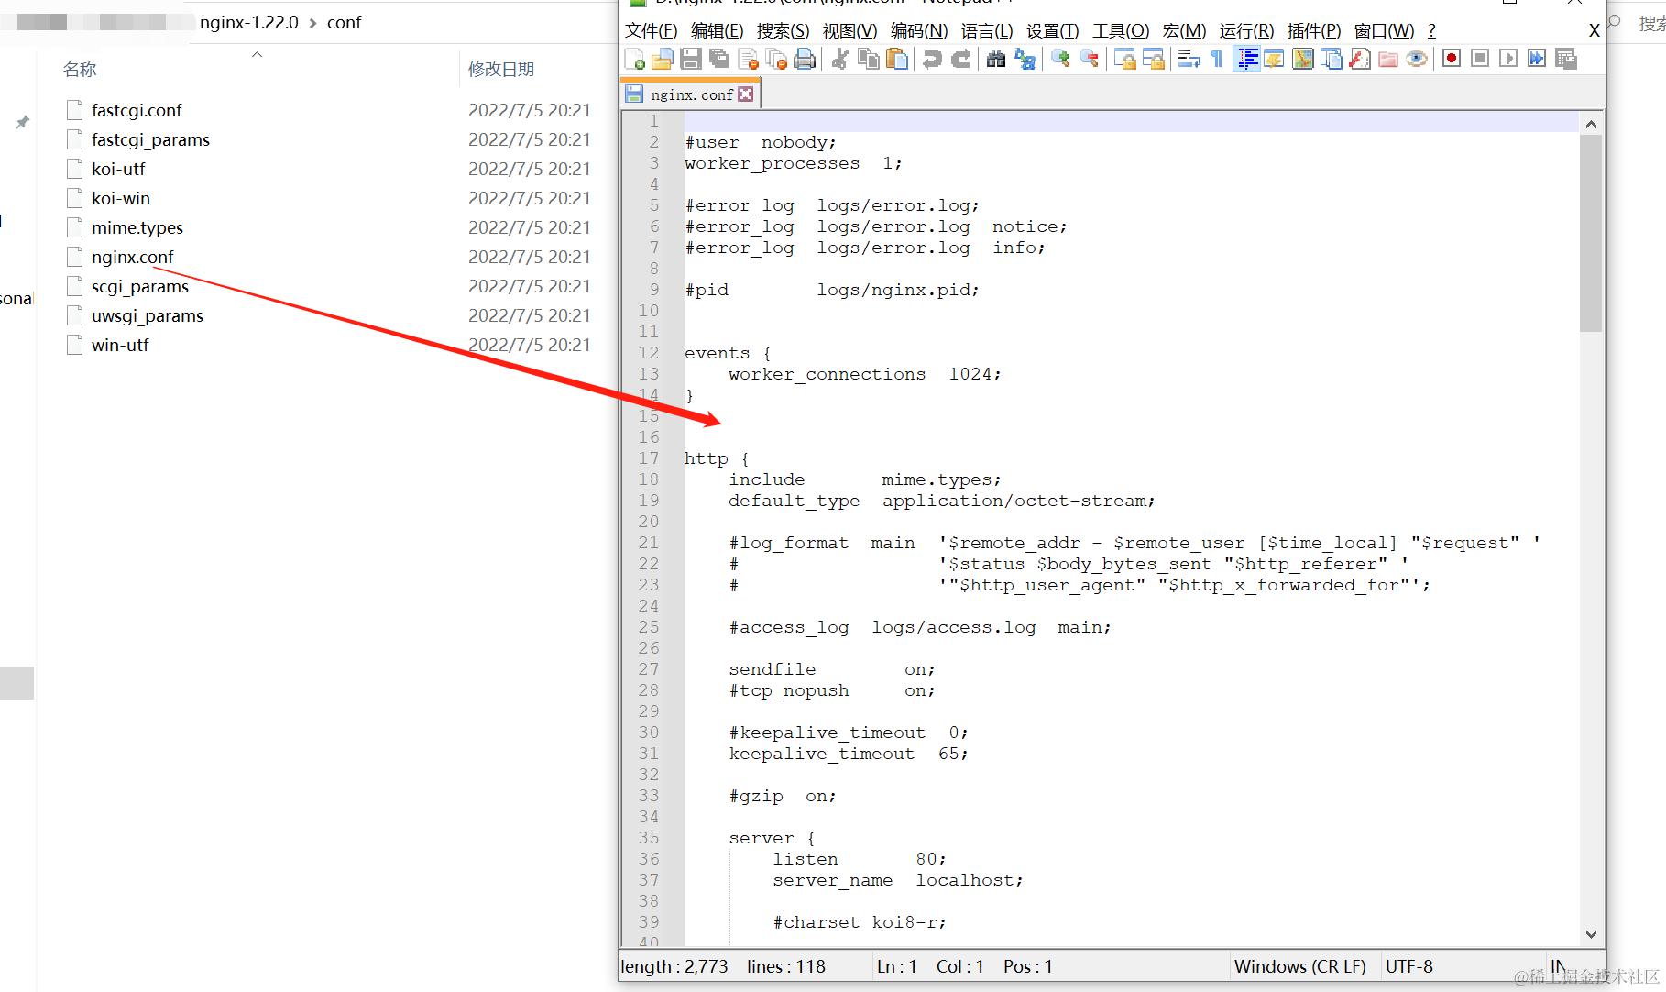This screenshot has width=1666, height=992.
Task: Click the Open file toolbar icon
Action: click(663, 60)
